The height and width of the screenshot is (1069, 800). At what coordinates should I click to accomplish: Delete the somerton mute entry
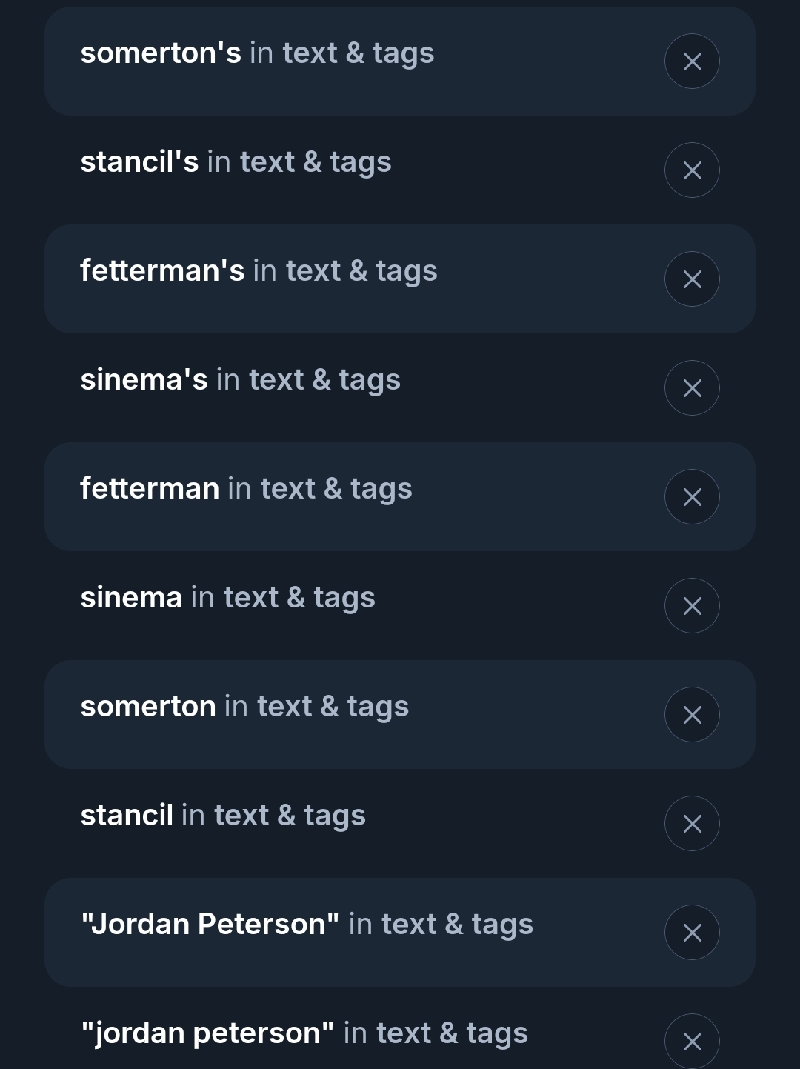pos(692,715)
